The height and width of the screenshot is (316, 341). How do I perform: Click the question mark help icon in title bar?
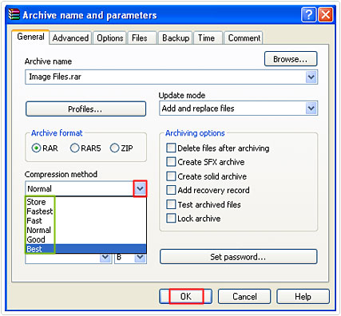tap(308, 14)
